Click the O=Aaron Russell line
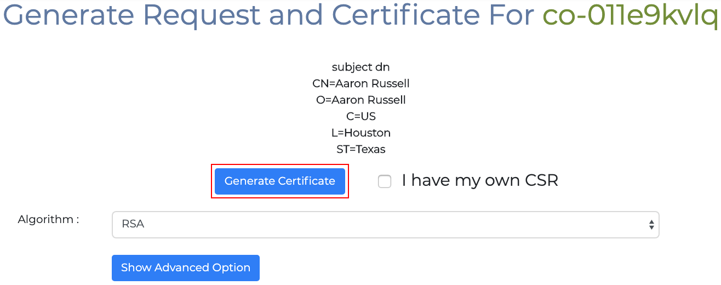Image resolution: width=721 pixels, height=285 pixels. tap(360, 100)
